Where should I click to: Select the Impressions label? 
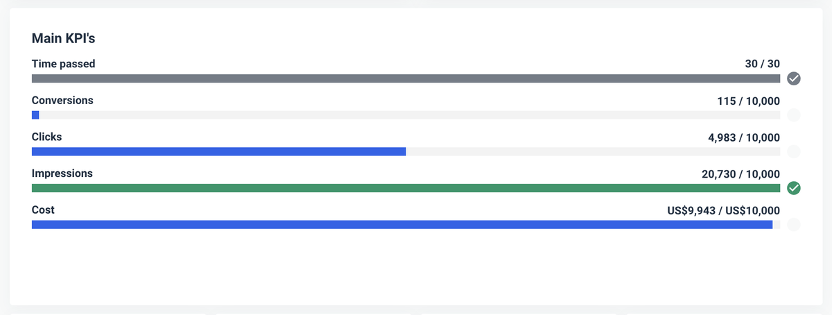62,173
